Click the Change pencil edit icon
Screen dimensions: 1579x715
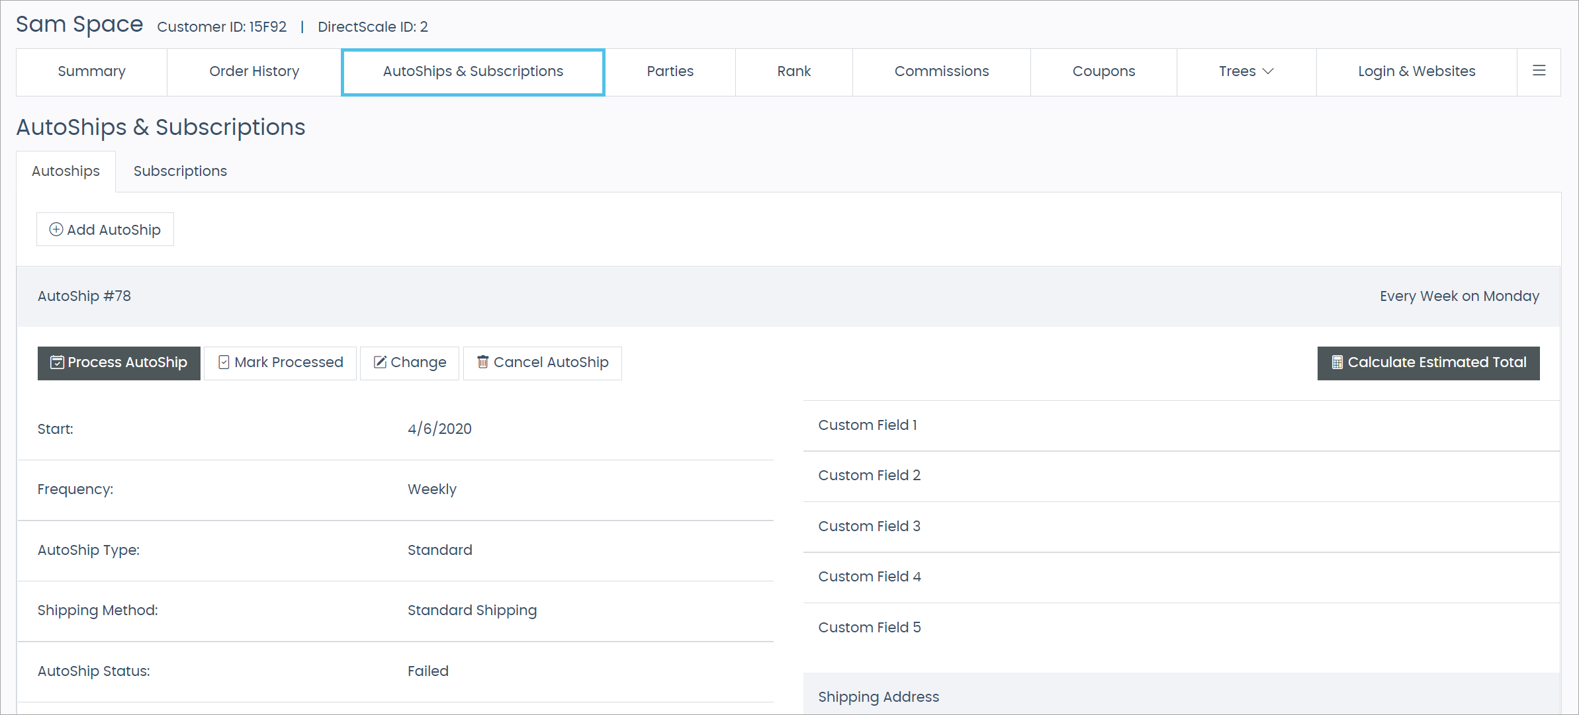coord(380,362)
